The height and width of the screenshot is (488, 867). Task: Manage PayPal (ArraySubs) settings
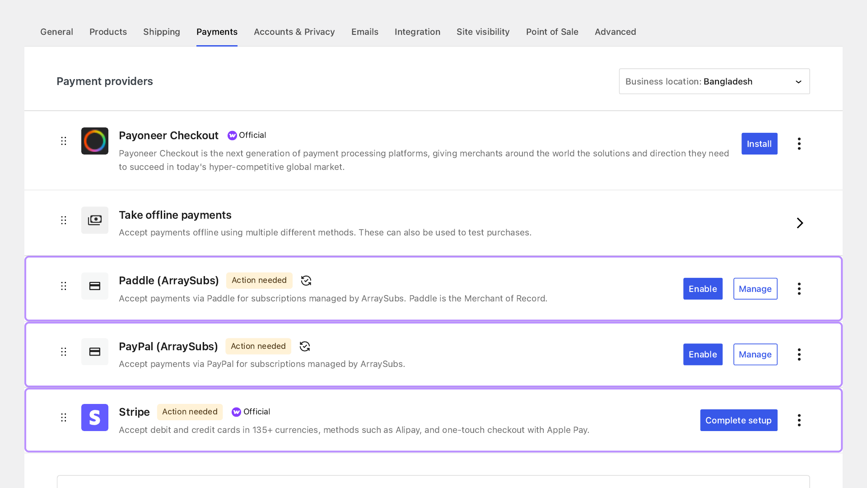[755, 354]
